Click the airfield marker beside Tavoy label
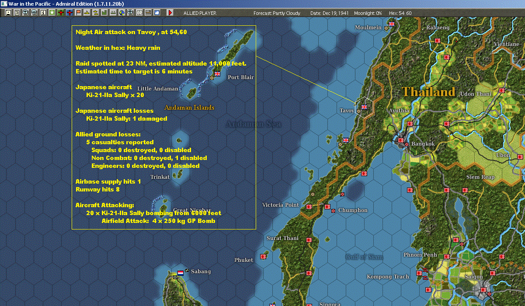The image size is (525, 306). coord(358,111)
